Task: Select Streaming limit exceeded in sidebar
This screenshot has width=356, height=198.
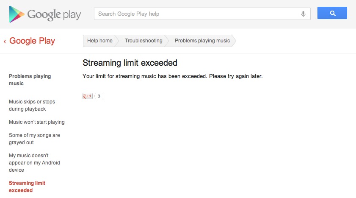Action: [27, 187]
